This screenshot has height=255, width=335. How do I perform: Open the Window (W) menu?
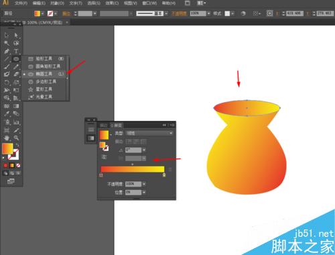click(x=149, y=3)
